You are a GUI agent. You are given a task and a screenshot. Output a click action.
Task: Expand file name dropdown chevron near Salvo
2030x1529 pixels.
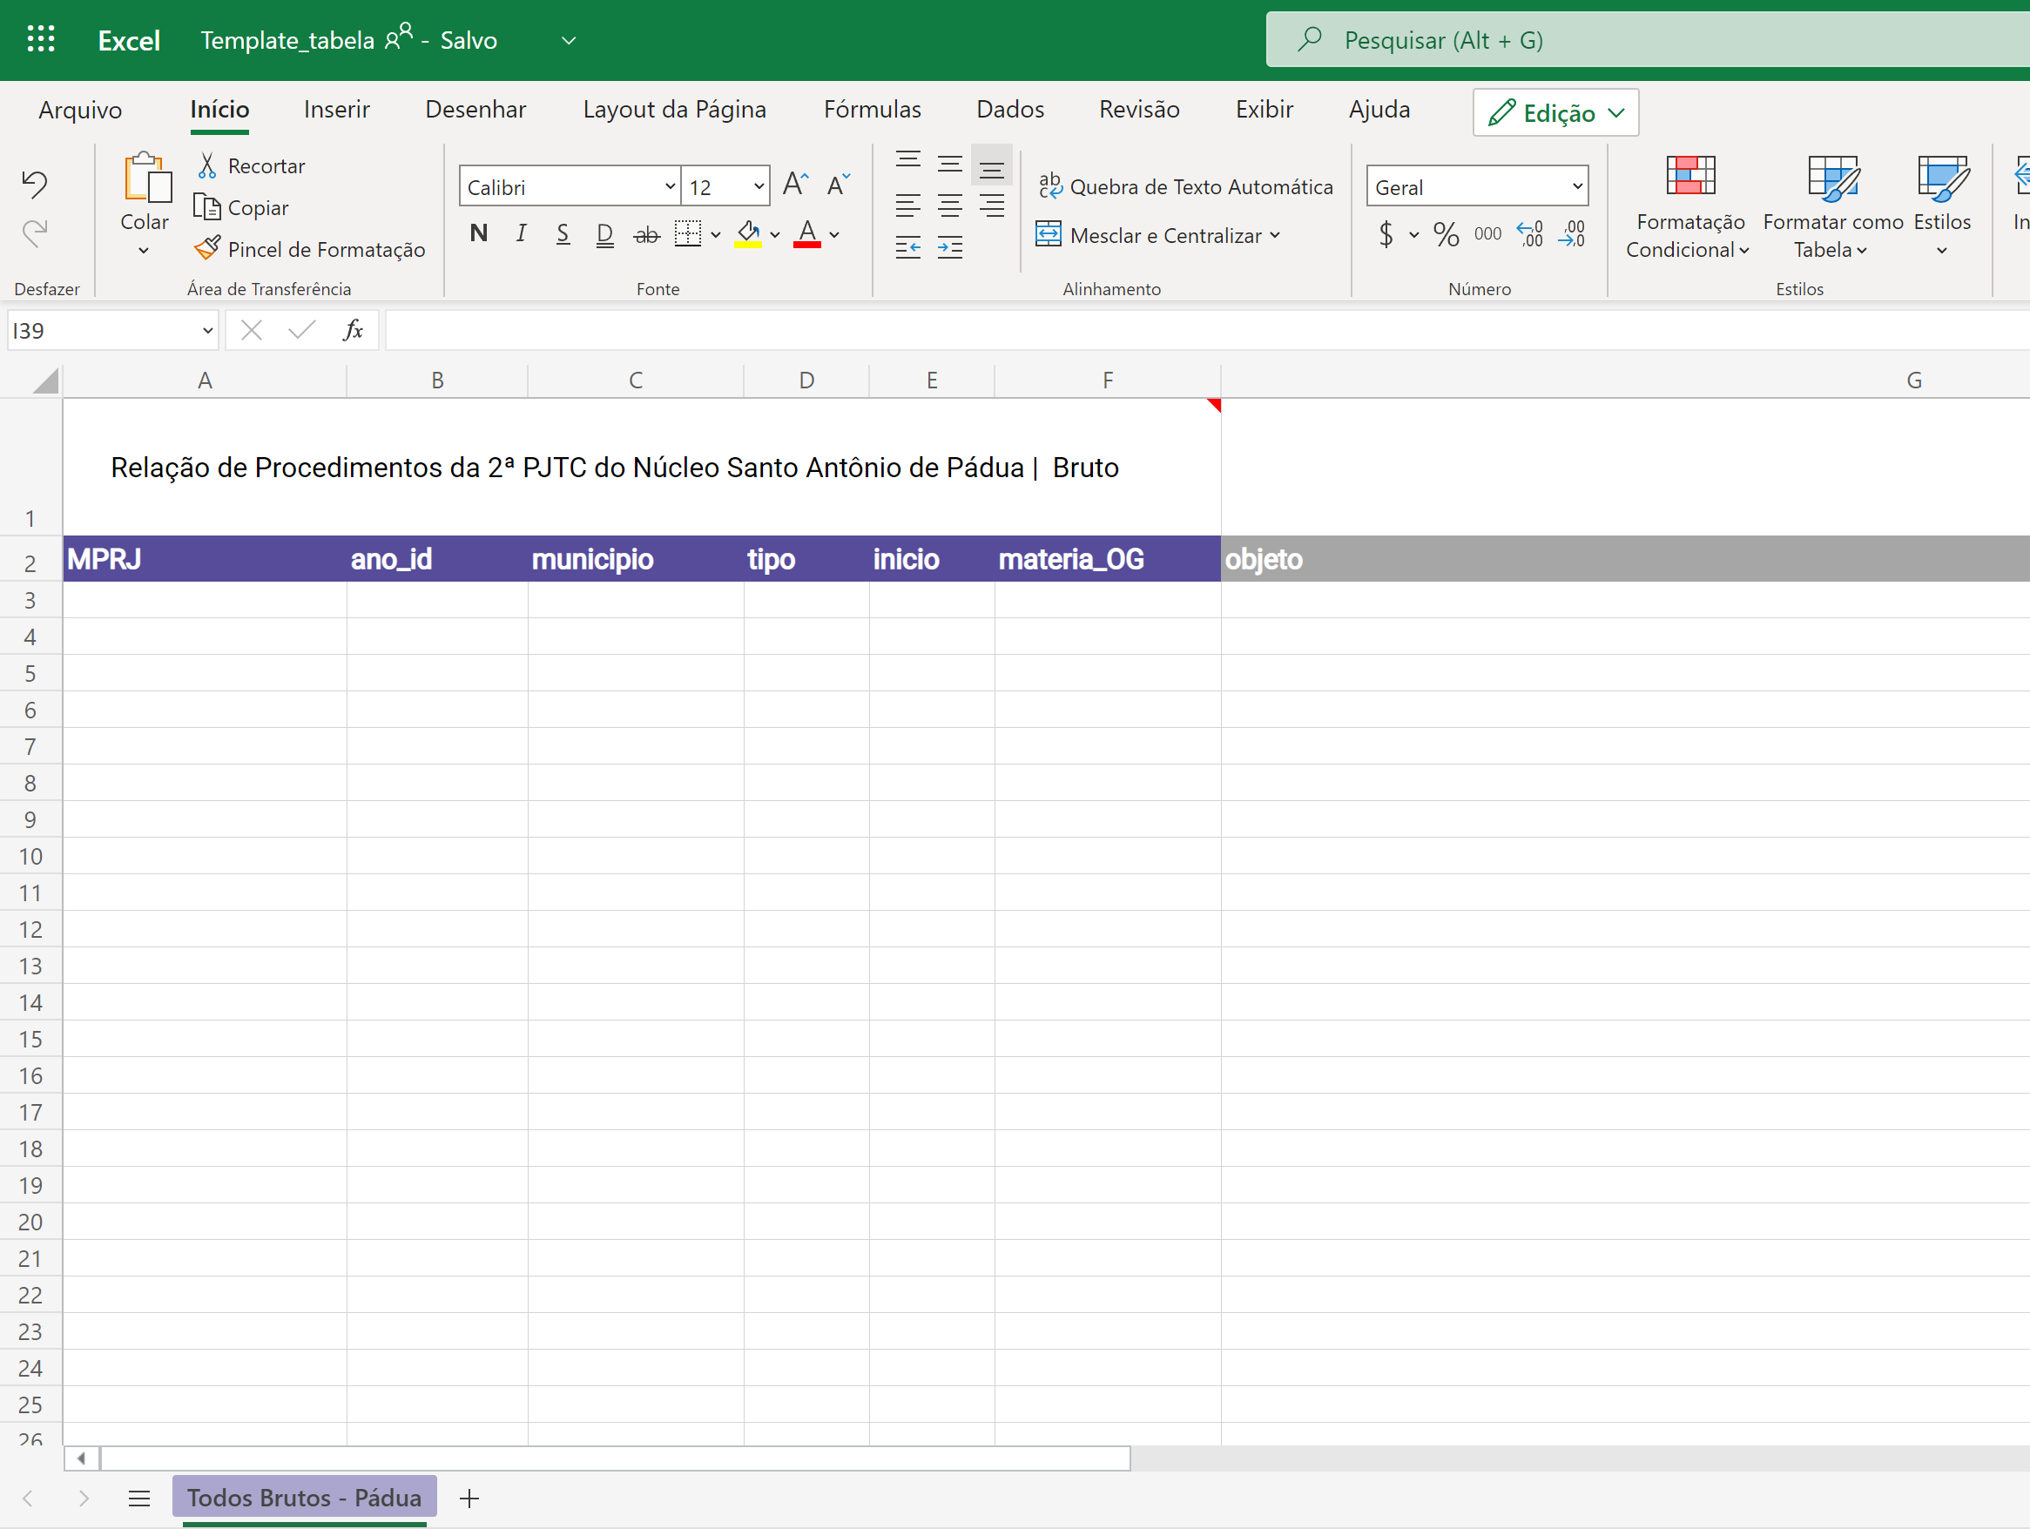569,39
